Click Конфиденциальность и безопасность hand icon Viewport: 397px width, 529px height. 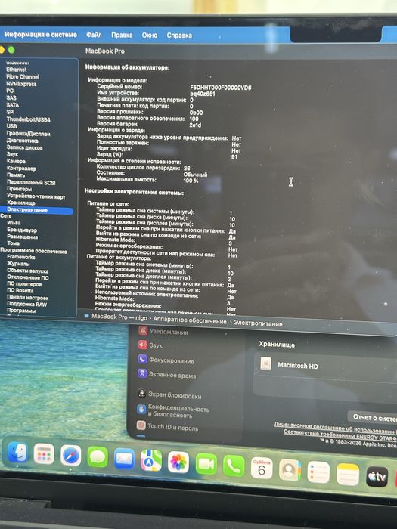click(141, 410)
